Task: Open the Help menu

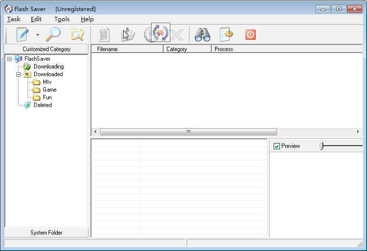Action: [87, 19]
